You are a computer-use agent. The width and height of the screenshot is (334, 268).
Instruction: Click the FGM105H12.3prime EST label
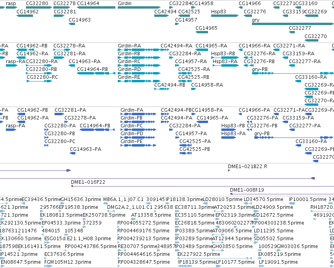pos(68,262)
